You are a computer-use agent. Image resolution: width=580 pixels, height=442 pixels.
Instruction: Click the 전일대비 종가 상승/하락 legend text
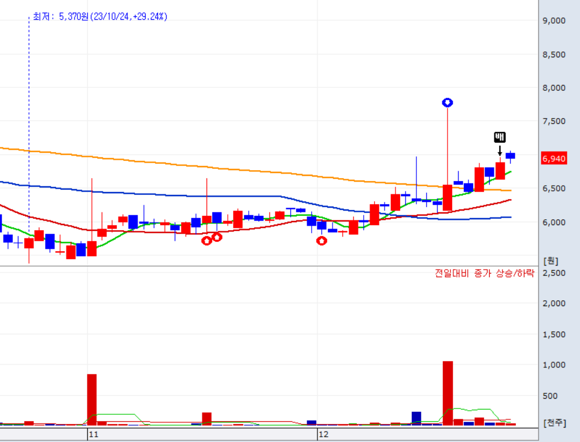[485, 273]
